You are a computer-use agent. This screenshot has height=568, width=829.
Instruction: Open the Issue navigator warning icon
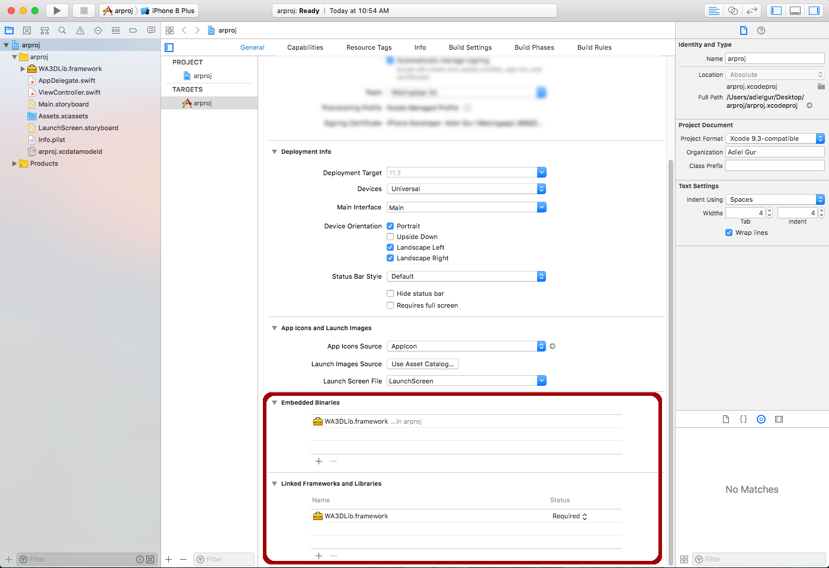80,30
